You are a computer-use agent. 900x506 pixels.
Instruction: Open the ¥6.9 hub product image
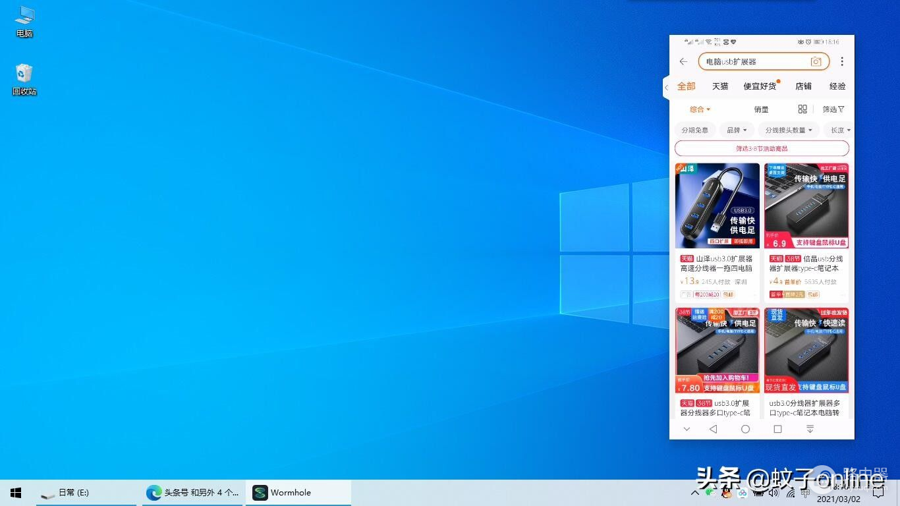point(806,206)
